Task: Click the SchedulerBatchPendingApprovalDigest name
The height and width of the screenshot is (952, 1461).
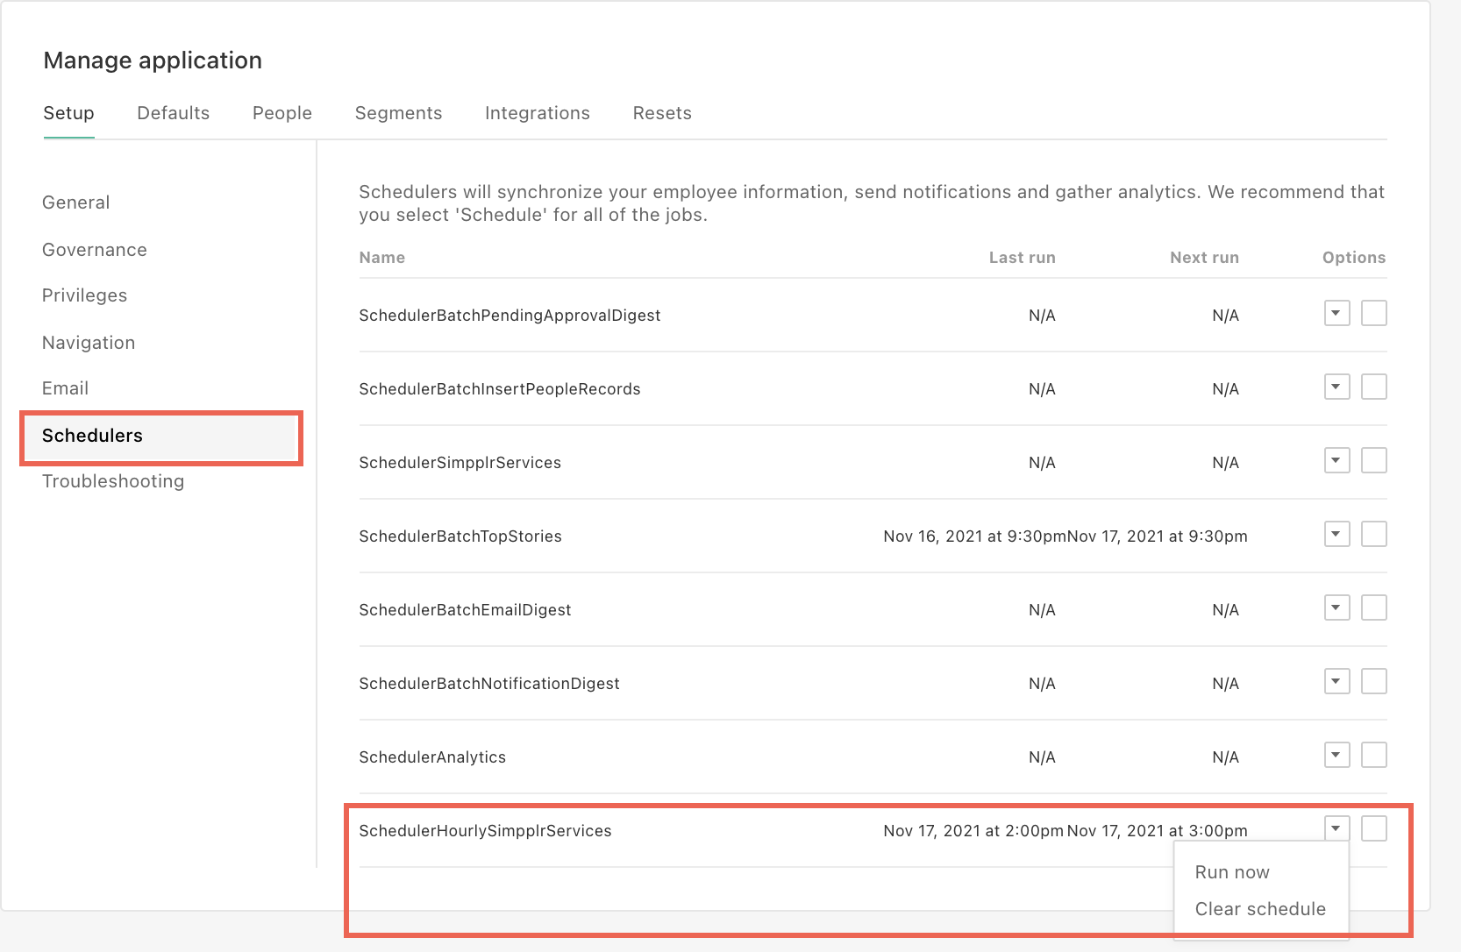Action: [510, 316]
